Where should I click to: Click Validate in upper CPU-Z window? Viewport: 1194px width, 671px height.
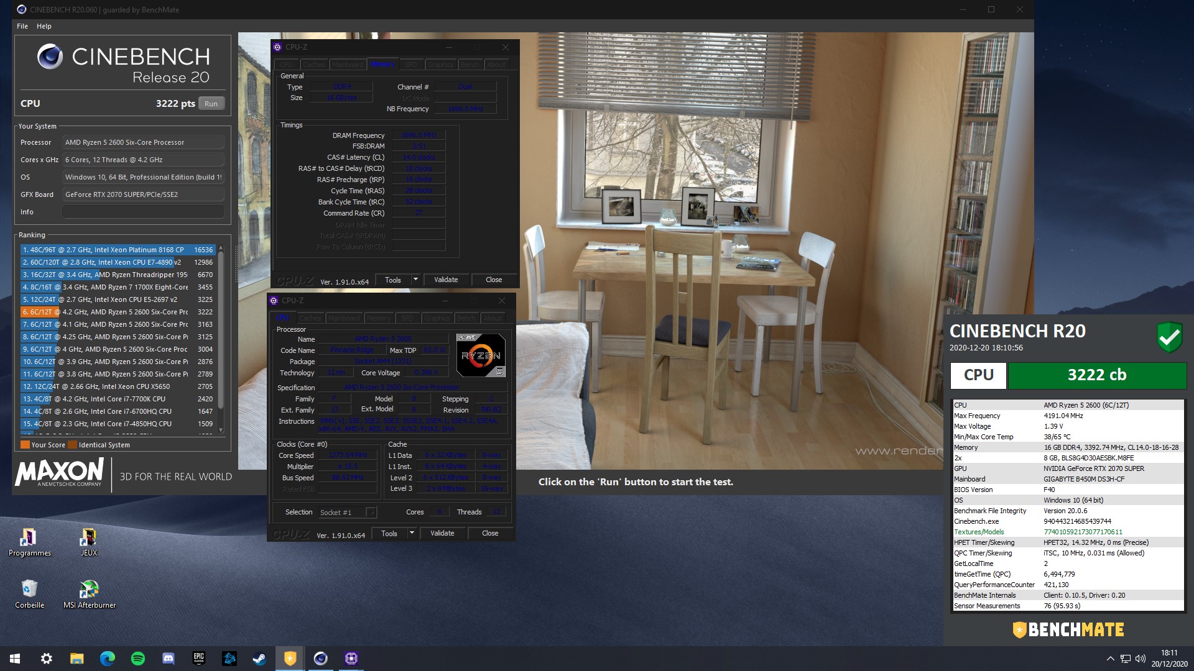(446, 280)
